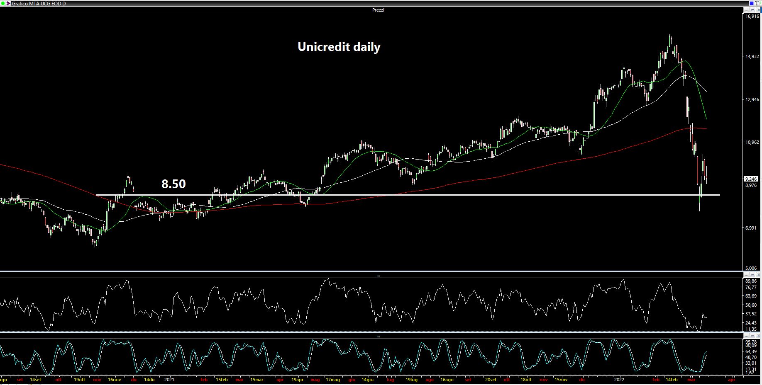Select the '8.50' support level annotation

click(173, 184)
